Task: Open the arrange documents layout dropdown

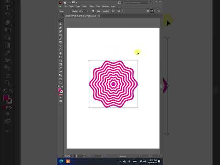Action: click(x=74, y=2)
